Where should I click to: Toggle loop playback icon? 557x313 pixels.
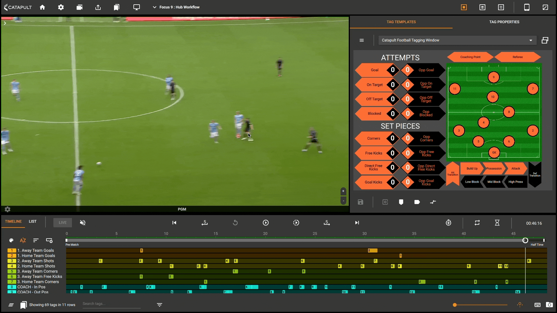pos(477,223)
